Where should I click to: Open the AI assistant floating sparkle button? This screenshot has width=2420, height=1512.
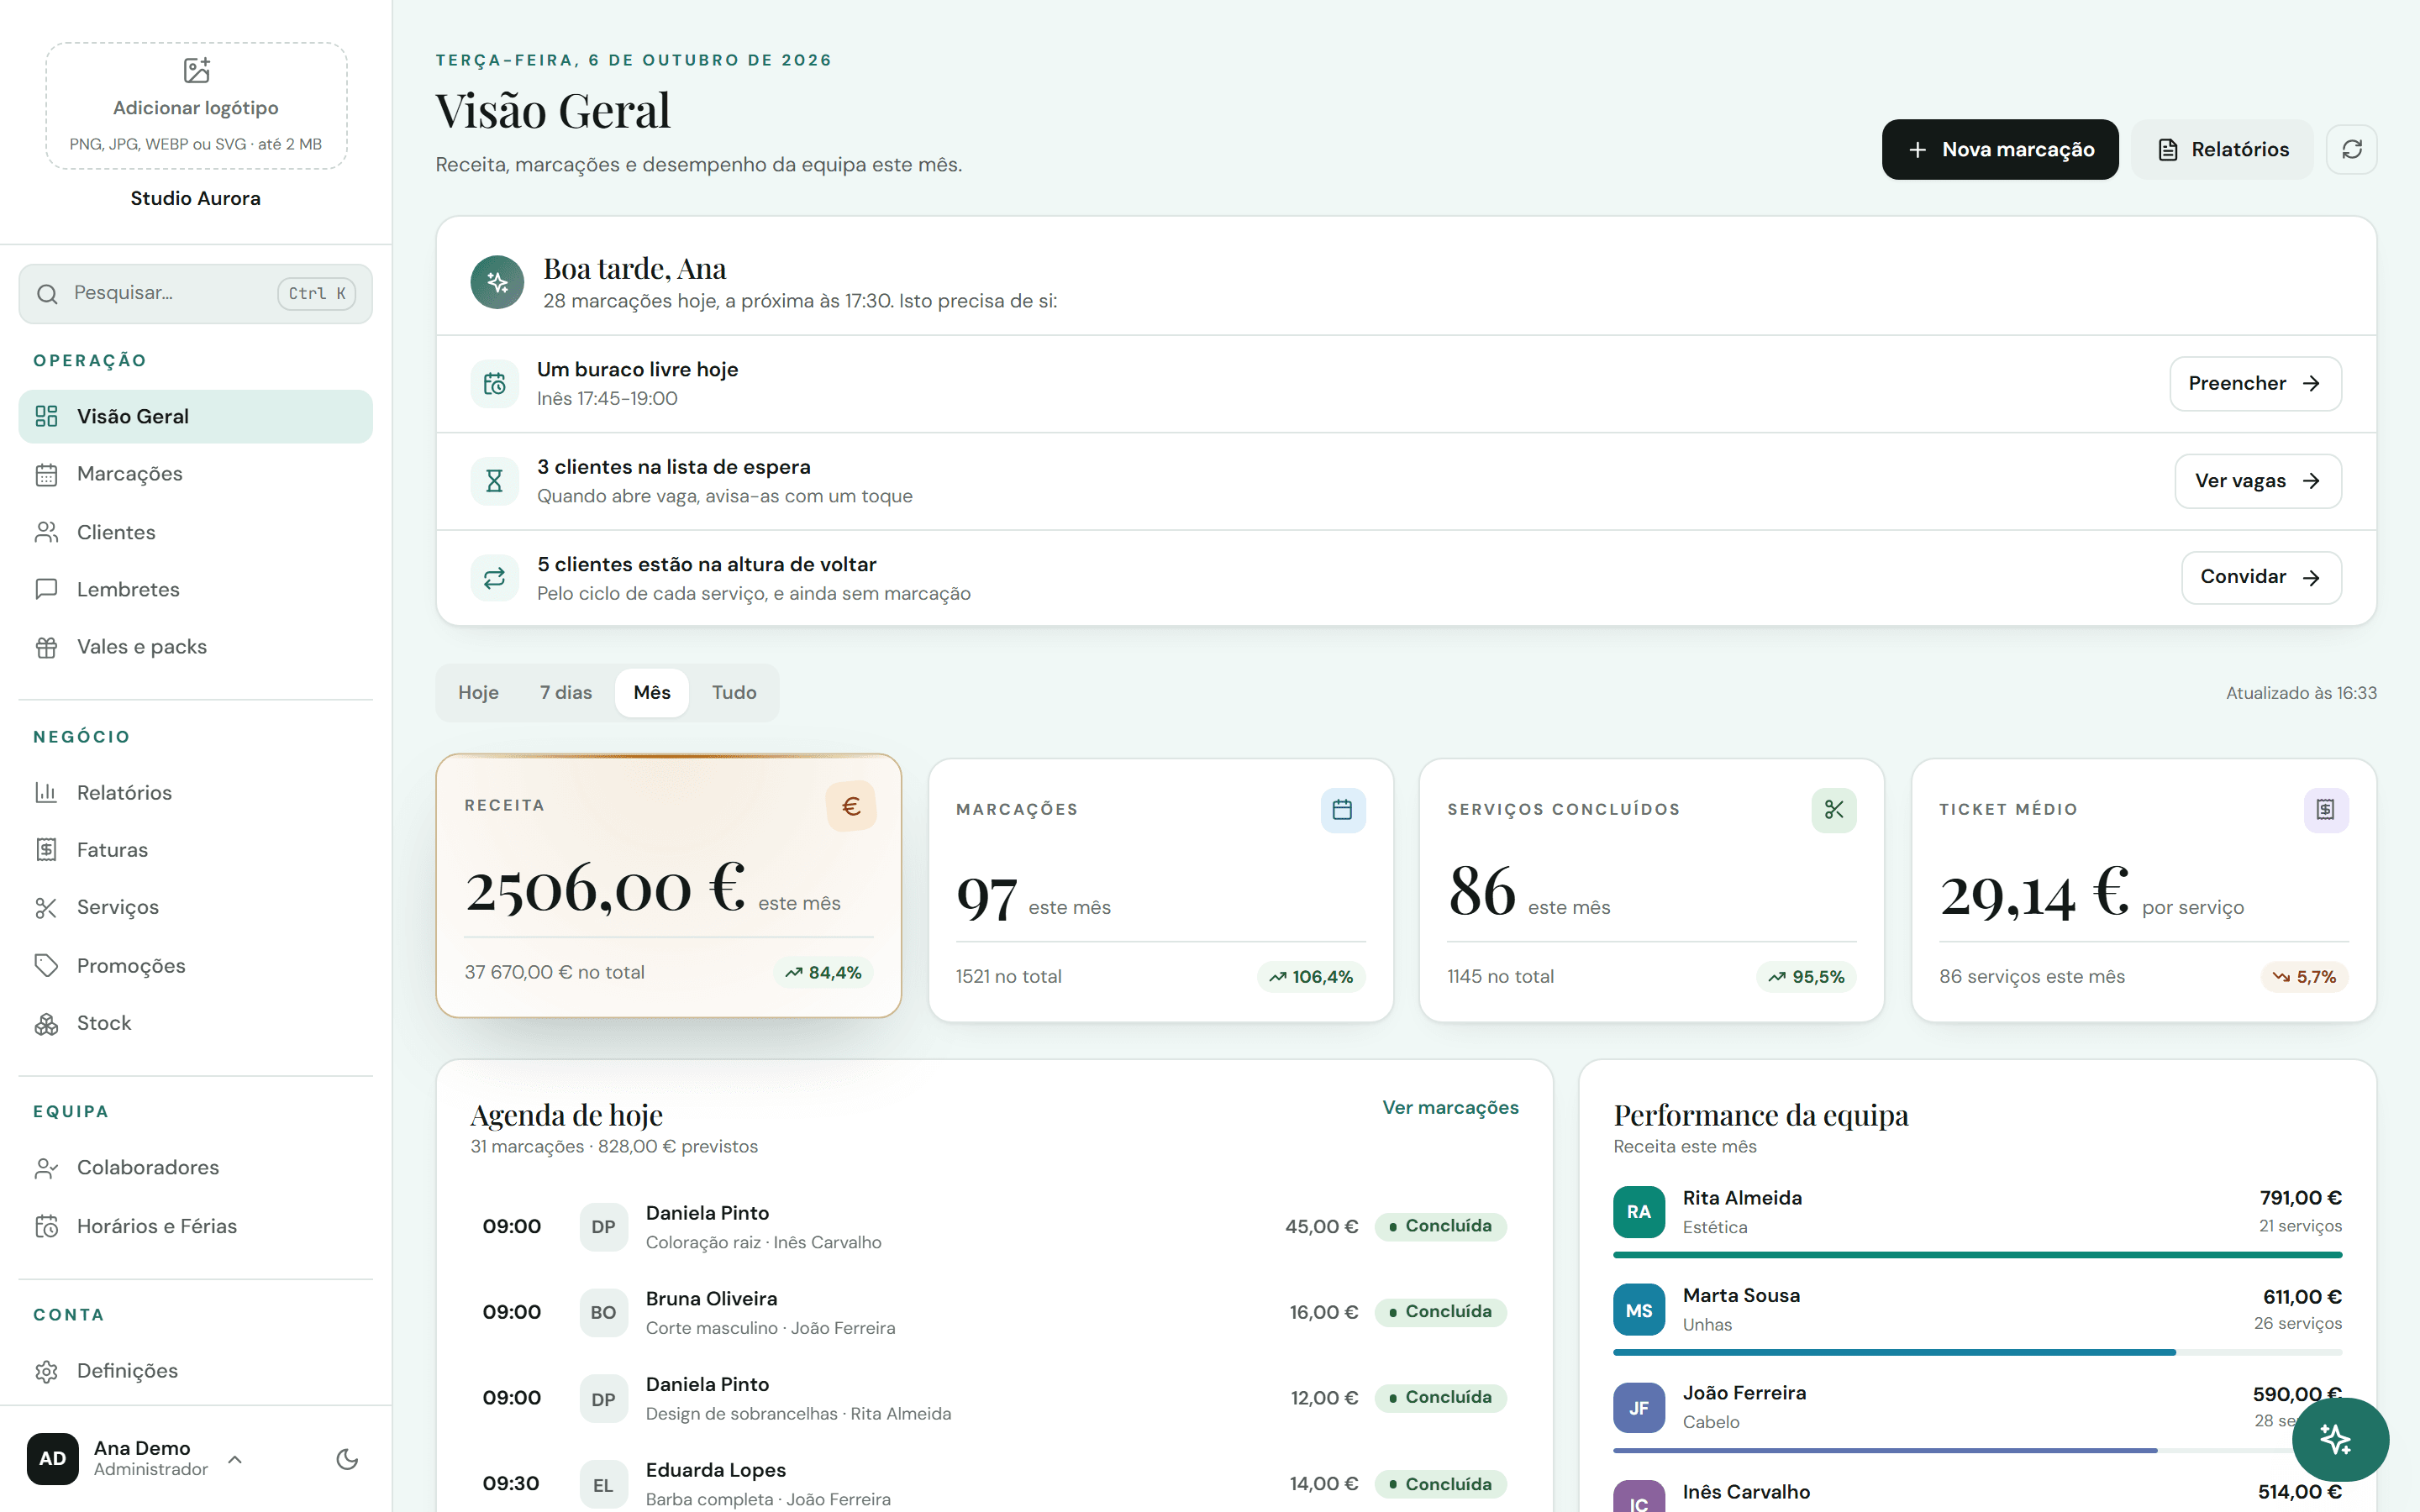tap(2340, 1439)
